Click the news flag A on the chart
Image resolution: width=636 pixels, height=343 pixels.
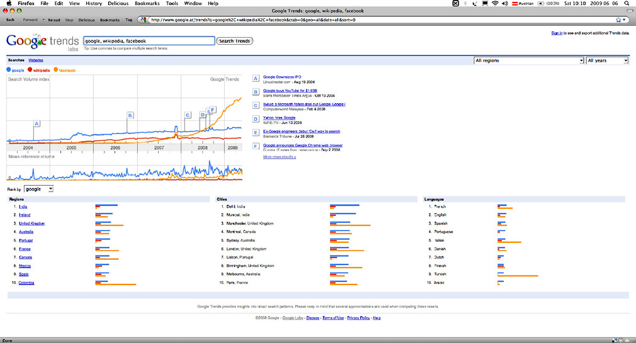pos(37,123)
